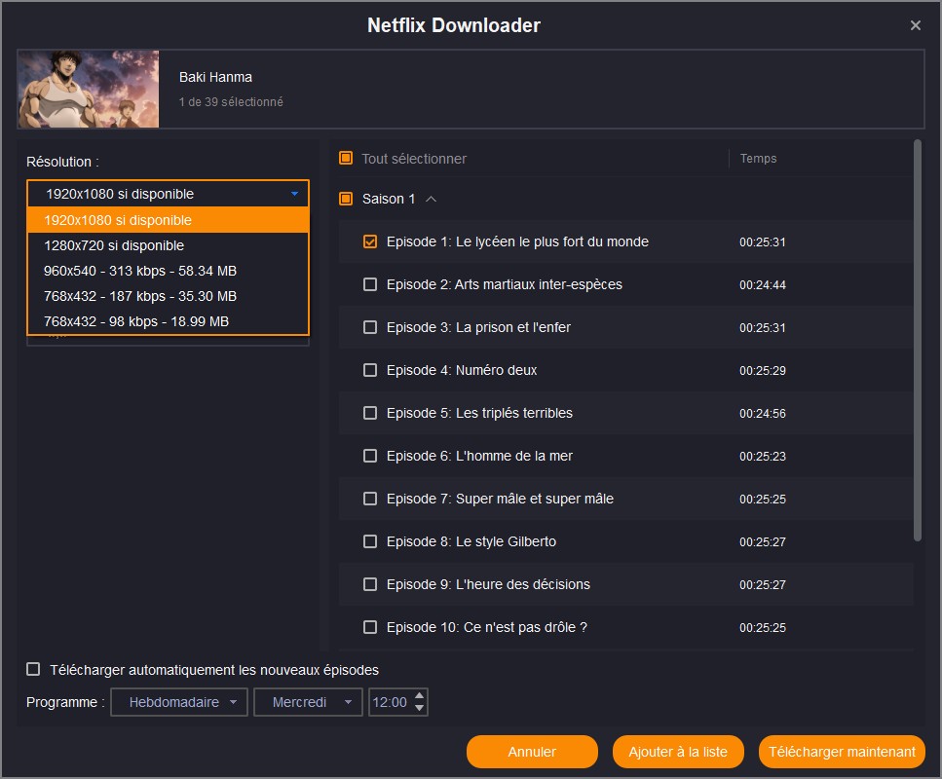Click Episode 1: Le lycéen le plus fort du monde title

coord(517,241)
